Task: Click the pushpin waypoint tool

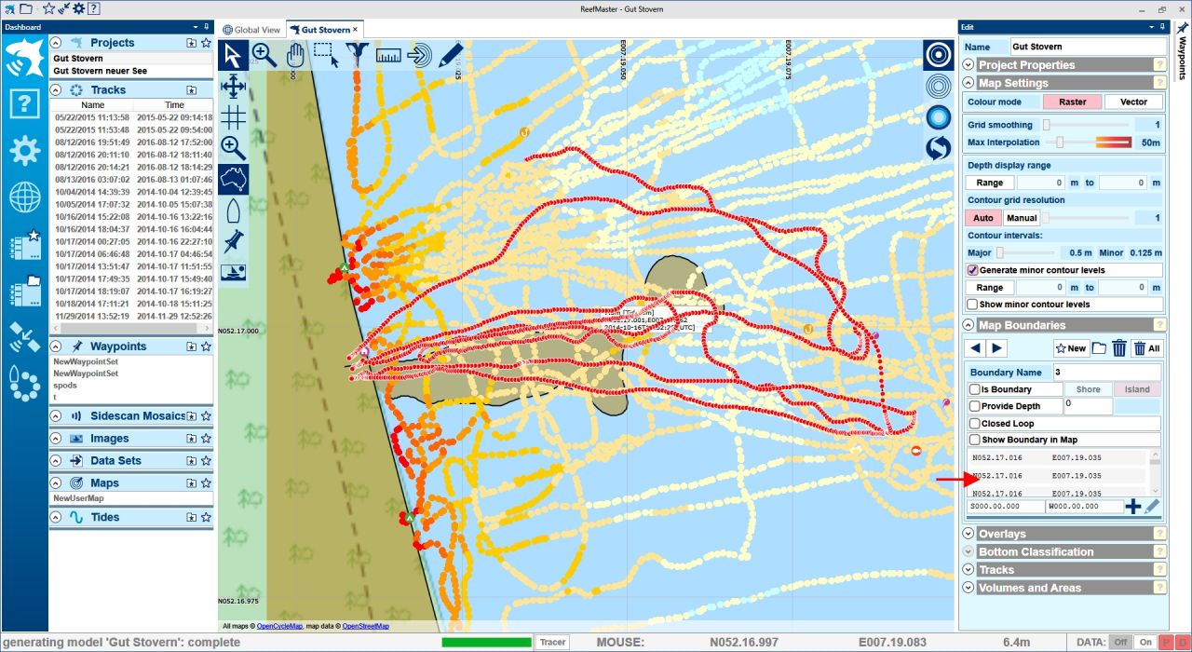Action: click(233, 241)
